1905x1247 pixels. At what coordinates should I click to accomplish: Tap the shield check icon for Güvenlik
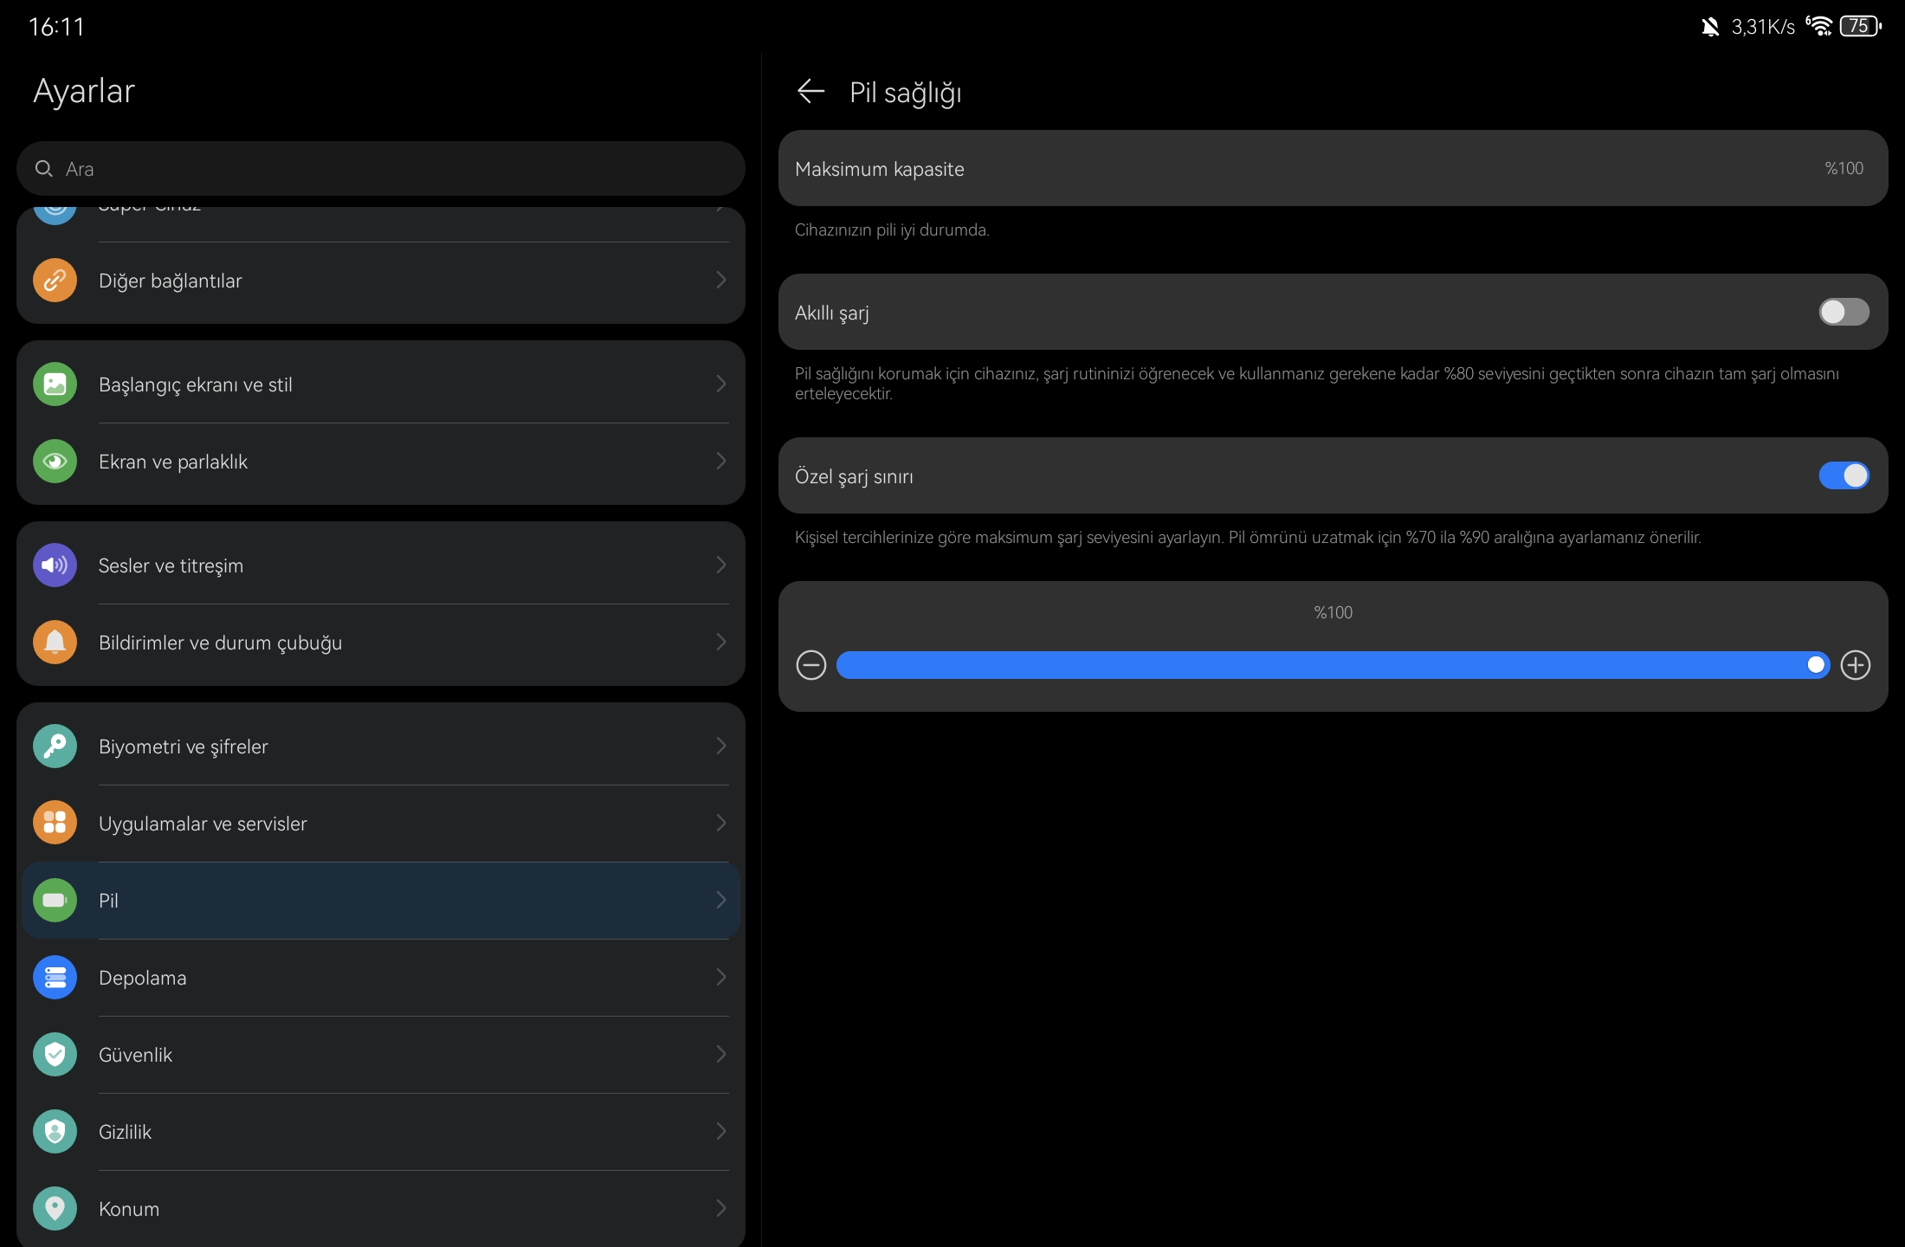point(55,1055)
